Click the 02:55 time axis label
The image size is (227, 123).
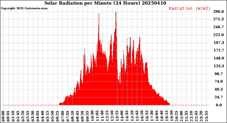[28, 116]
